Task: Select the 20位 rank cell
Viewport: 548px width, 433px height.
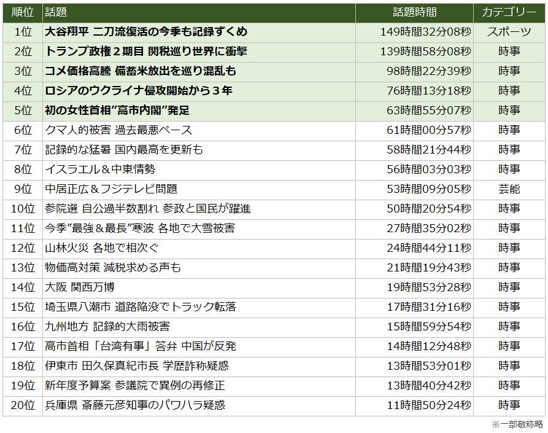Action: 23,405
